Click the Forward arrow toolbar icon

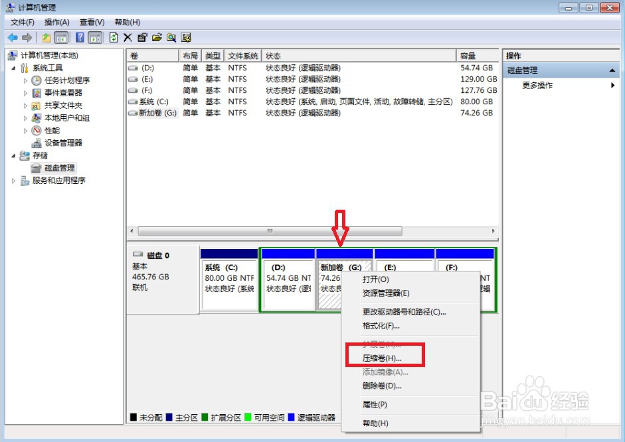pos(27,38)
